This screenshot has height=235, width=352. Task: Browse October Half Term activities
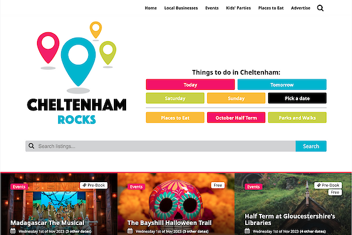point(236,117)
